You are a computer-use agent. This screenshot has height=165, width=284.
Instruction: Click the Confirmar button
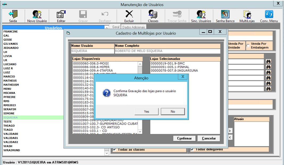click(184, 138)
